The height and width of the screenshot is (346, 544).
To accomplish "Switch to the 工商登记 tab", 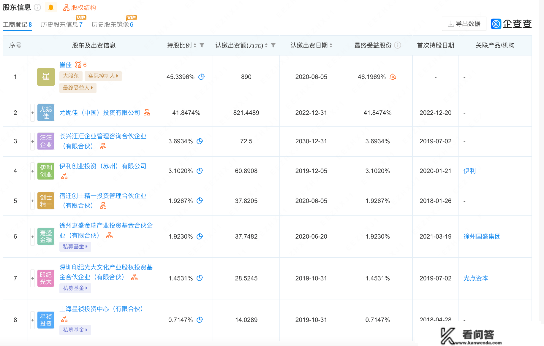I will [x=17, y=25].
